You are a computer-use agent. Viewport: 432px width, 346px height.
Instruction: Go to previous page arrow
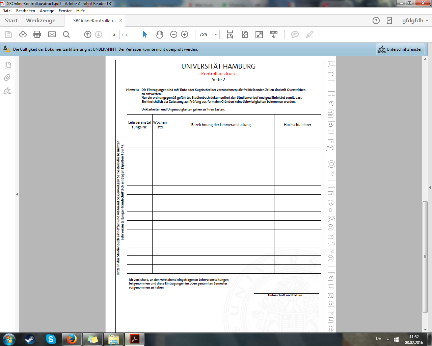point(88,34)
